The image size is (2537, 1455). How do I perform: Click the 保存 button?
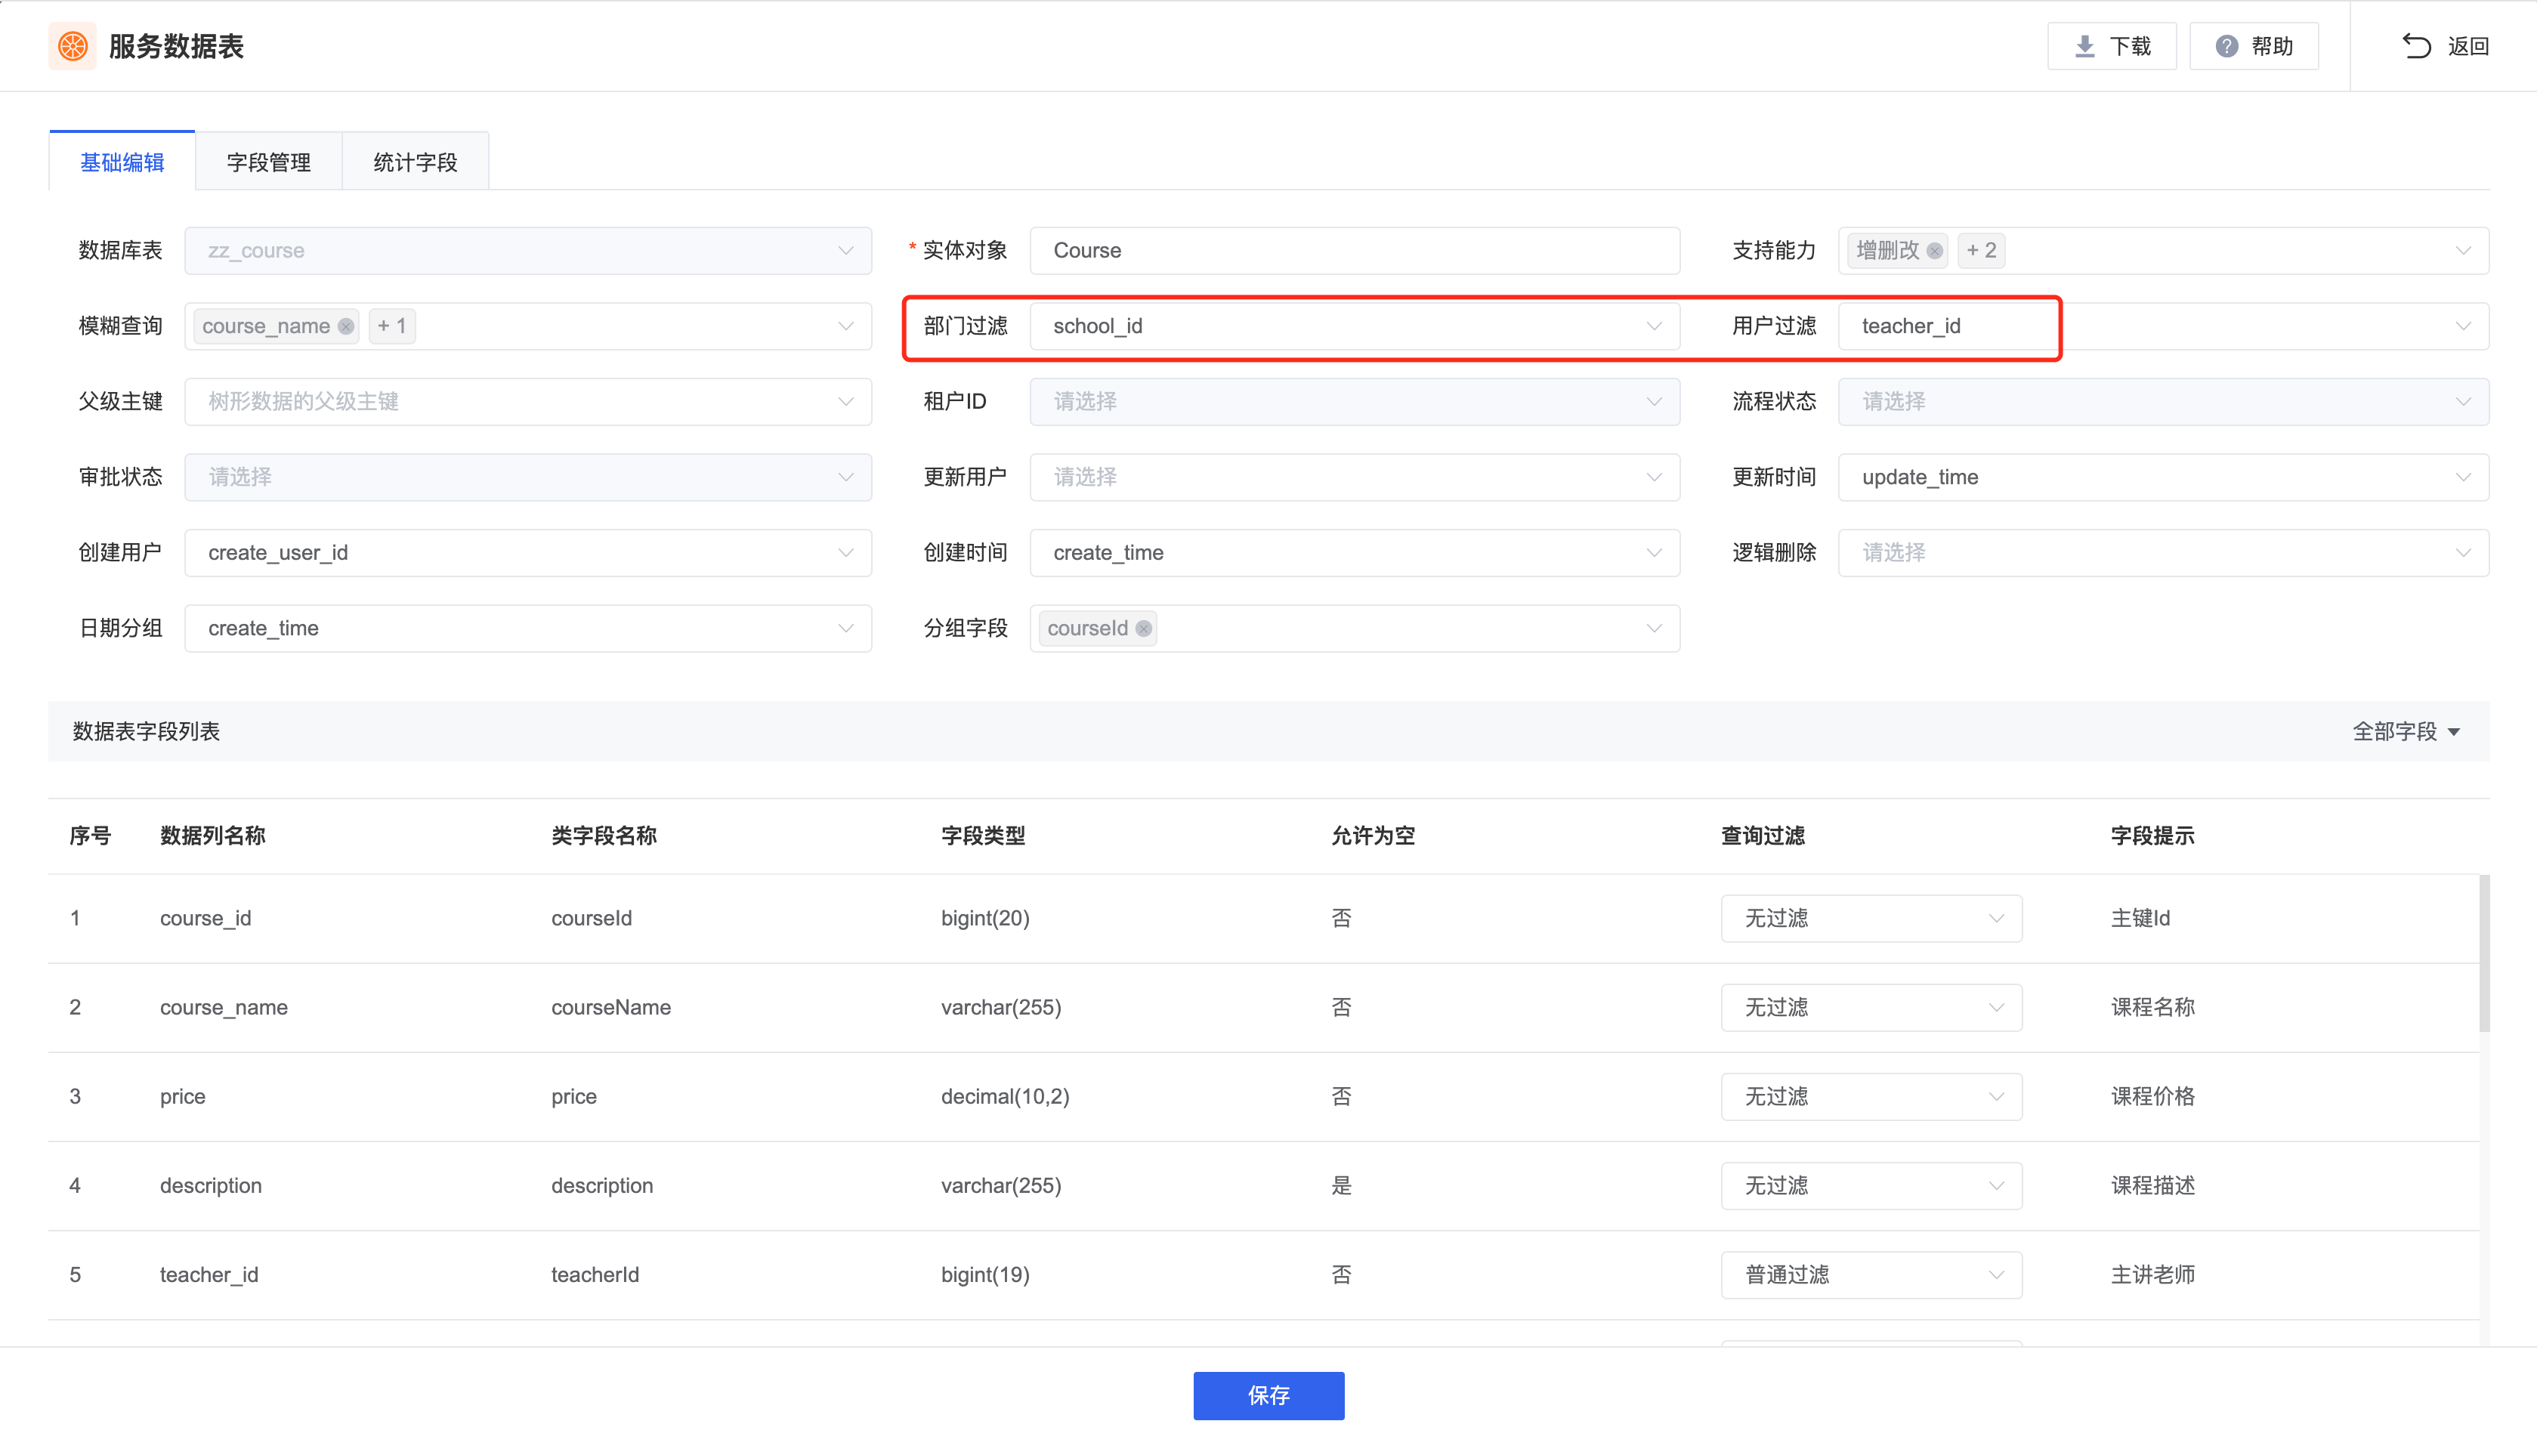1268,1395
